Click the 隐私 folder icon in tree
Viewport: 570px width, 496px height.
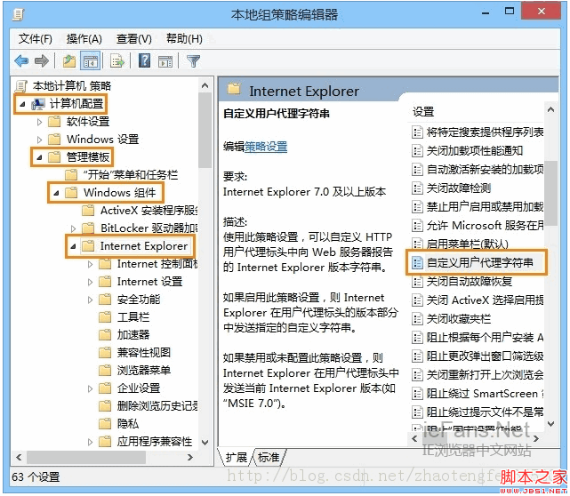coord(105,423)
